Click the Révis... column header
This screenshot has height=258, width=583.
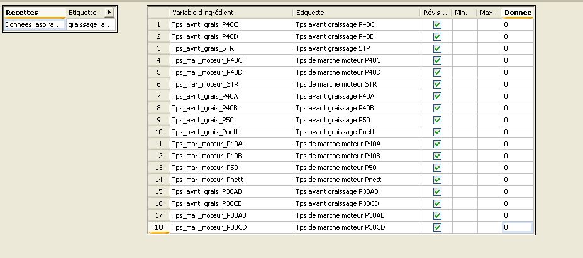(436, 13)
